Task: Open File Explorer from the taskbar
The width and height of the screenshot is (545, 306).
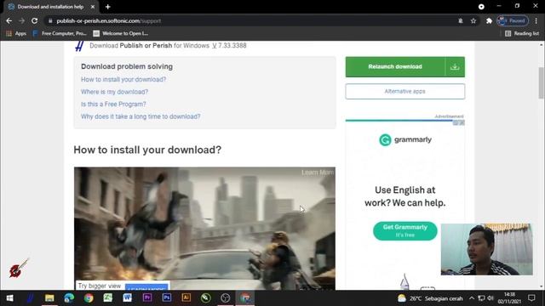Action: tap(49, 298)
